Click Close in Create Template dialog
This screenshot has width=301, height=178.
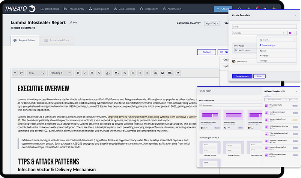point(259,76)
